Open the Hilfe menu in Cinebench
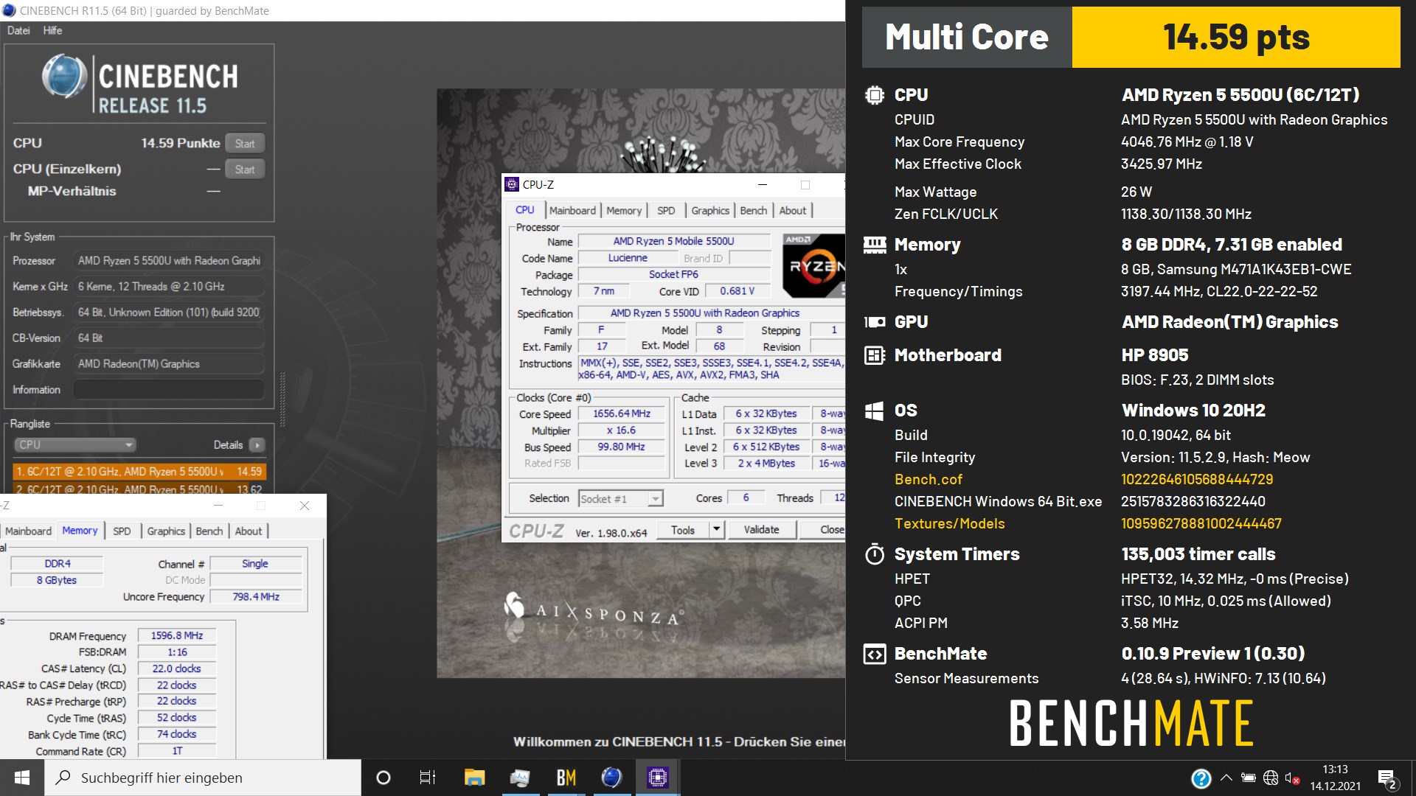Viewport: 1416px width, 796px height. click(x=52, y=30)
